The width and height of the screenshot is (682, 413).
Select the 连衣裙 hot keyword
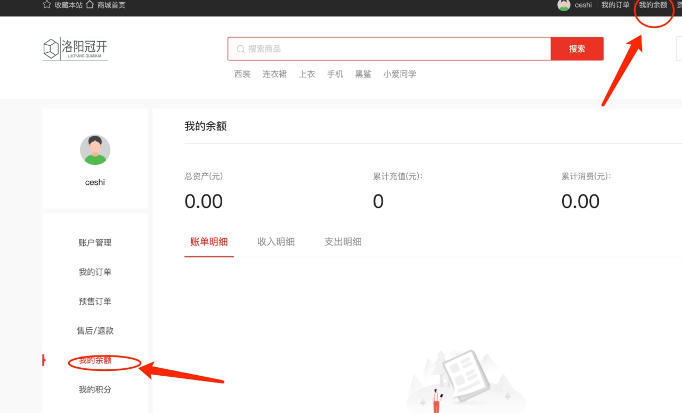point(274,74)
